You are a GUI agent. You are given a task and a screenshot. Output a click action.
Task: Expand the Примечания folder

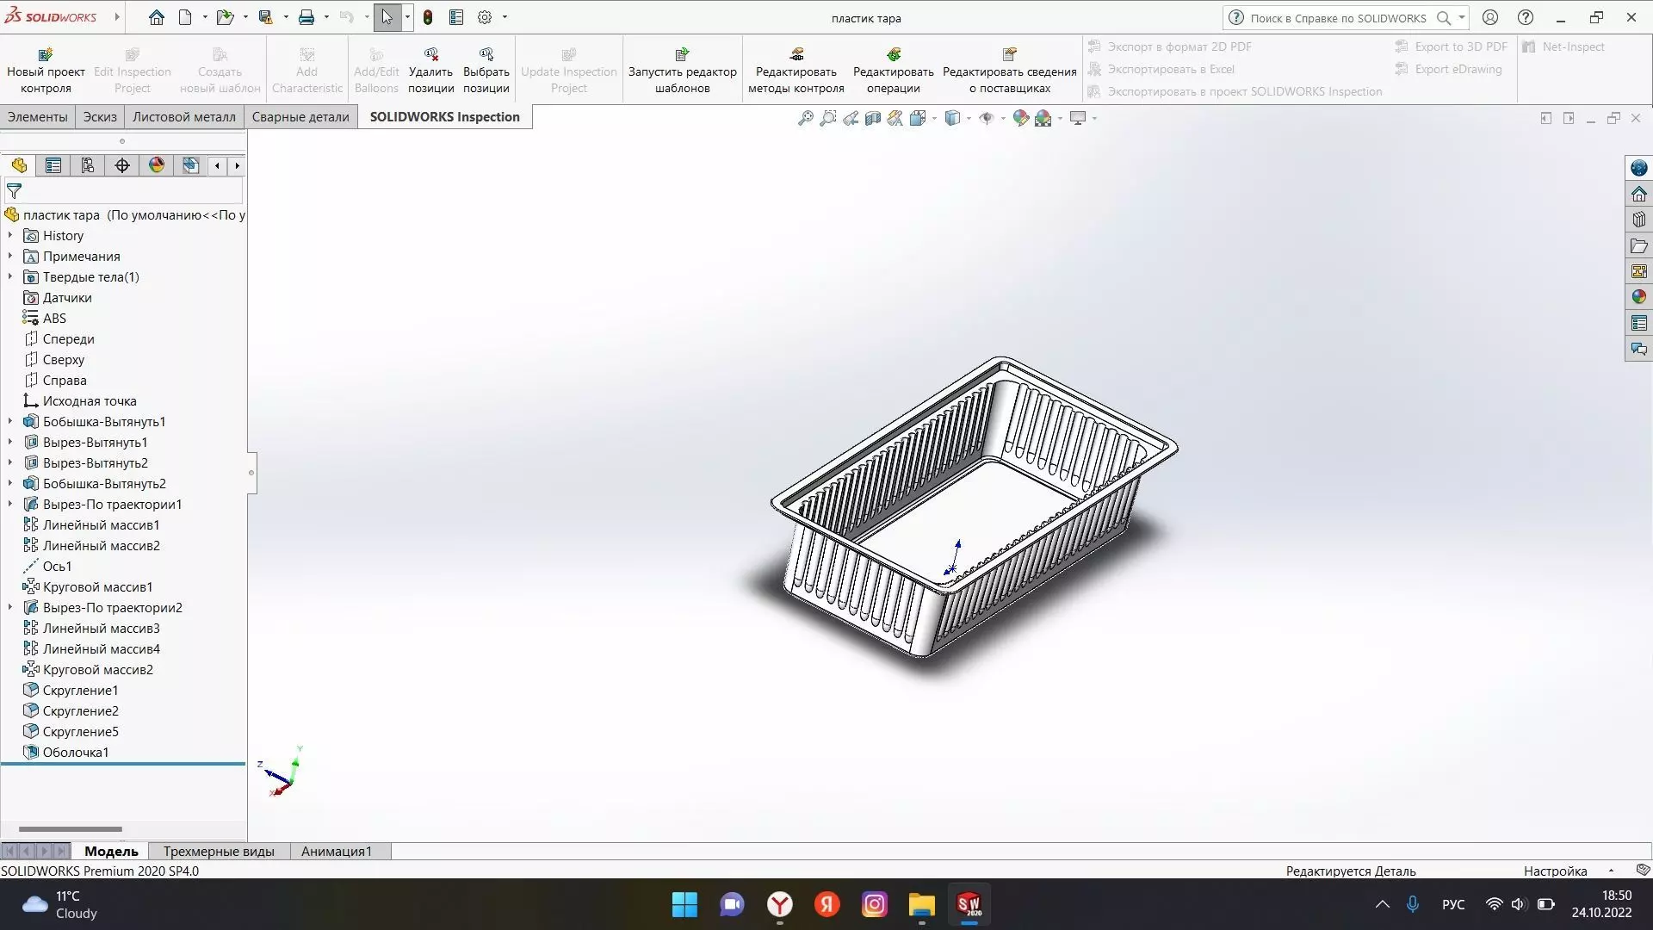pyautogui.click(x=10, y=256)
